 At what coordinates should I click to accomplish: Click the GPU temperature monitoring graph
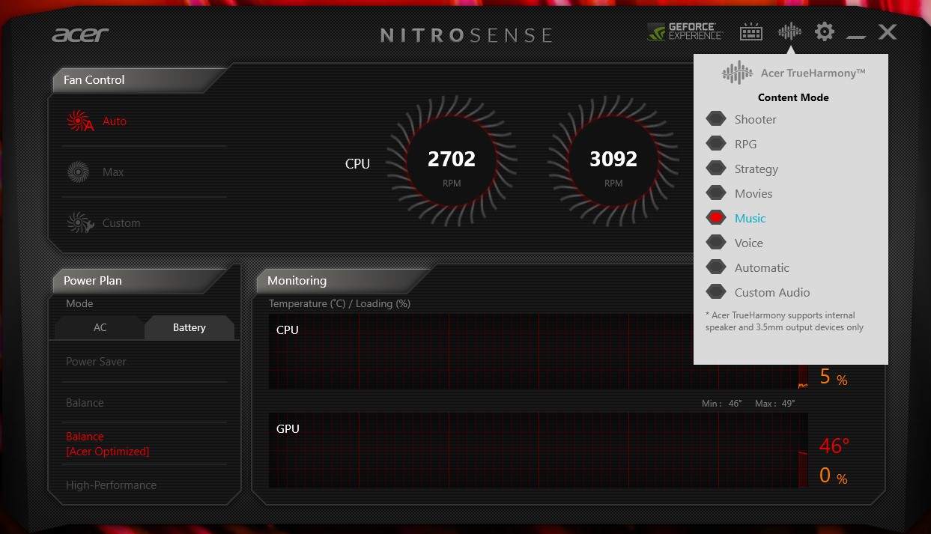pyautogui.click(x=538, y=450)
